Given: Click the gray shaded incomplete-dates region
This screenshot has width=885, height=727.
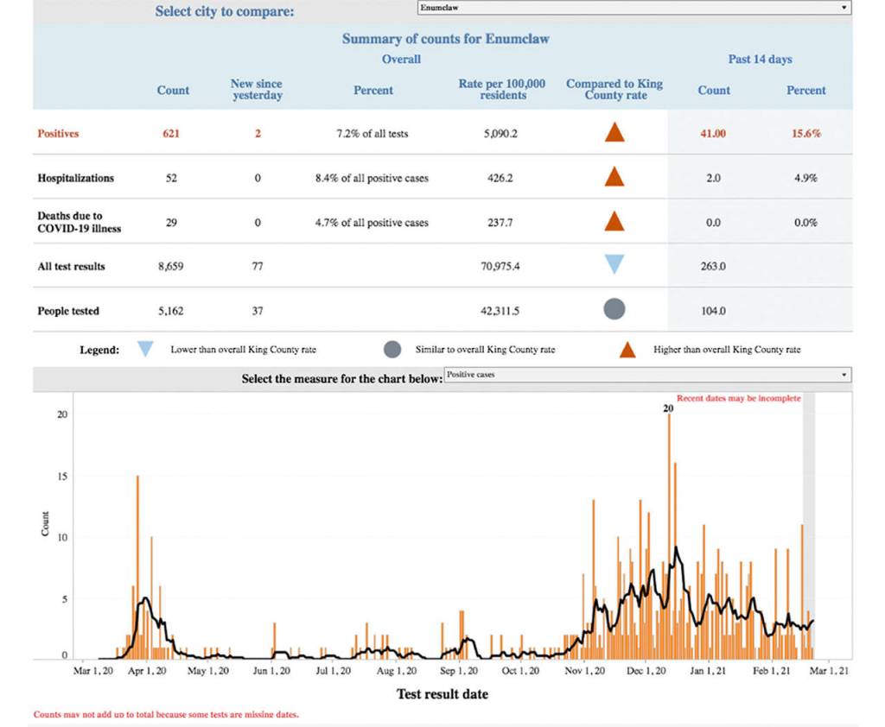Looking at the screenshot, I should coord(809,518).
